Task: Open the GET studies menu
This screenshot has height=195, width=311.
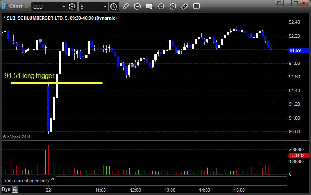Action: tap(149, 7)
